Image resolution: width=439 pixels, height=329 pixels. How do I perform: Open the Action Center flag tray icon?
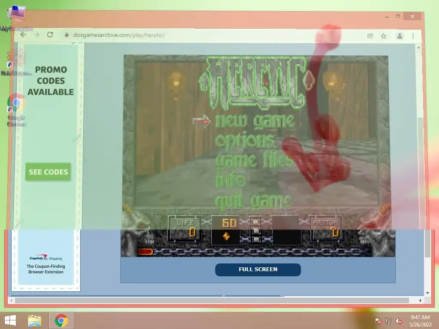(378, 321)
